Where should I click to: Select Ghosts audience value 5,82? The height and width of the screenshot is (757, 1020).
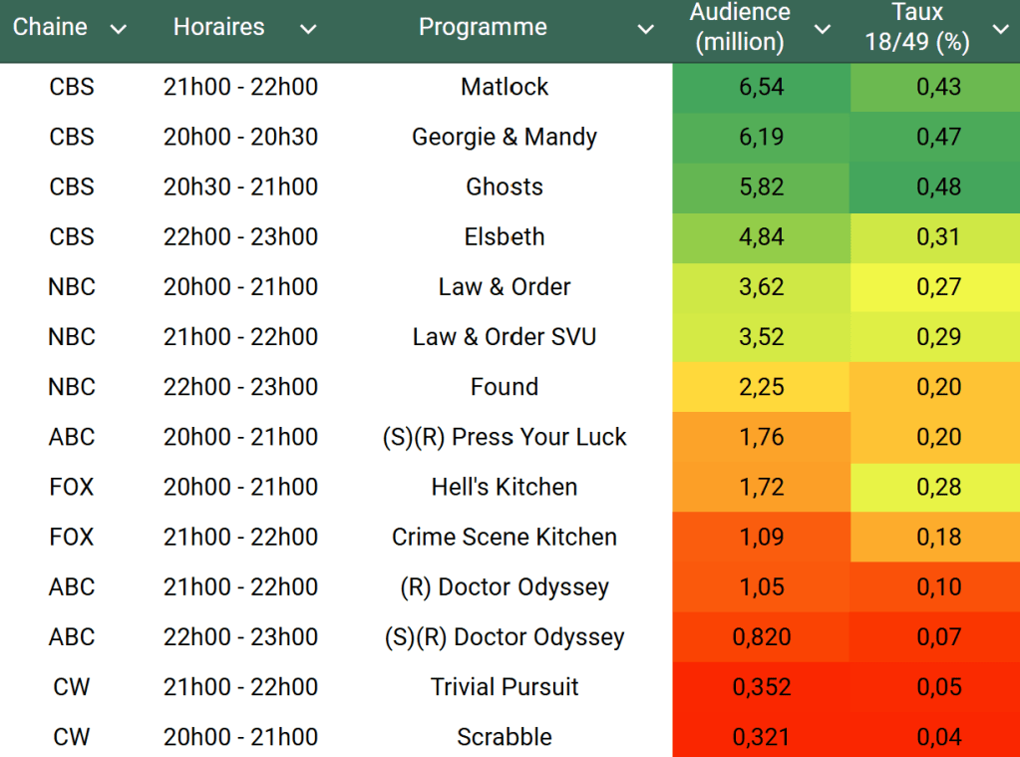(762, 187)
